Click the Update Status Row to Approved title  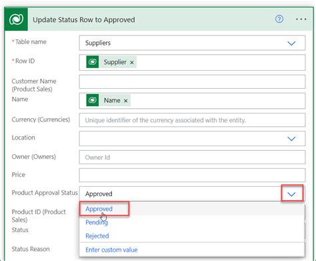(x=84, y=19)
